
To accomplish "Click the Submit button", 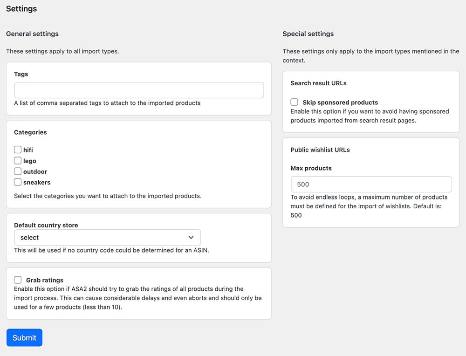I will [24, 337].
